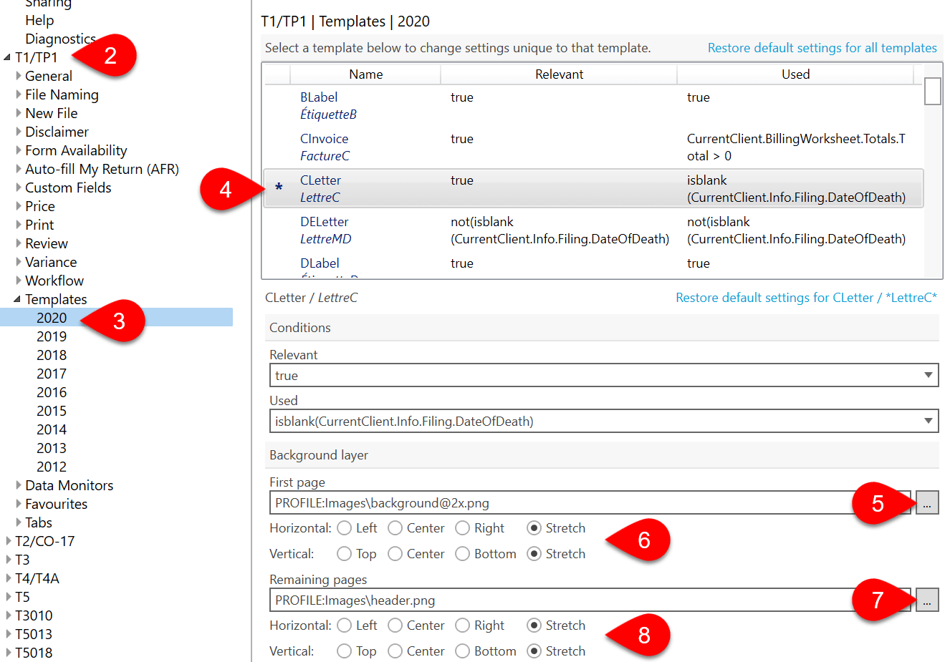Expand the General node arrow
The height and width of the screenshot is (662, 950).
pos(18,76)
